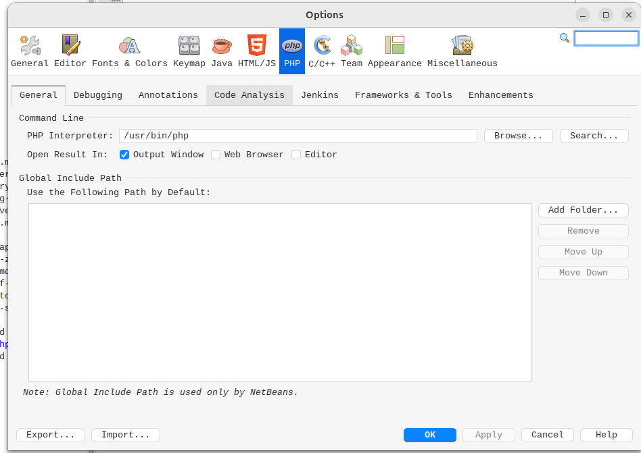This screenshot has height=453, width=641.
Task: Switch to Frameworks & Tools tab
Action: click(403, 95)
